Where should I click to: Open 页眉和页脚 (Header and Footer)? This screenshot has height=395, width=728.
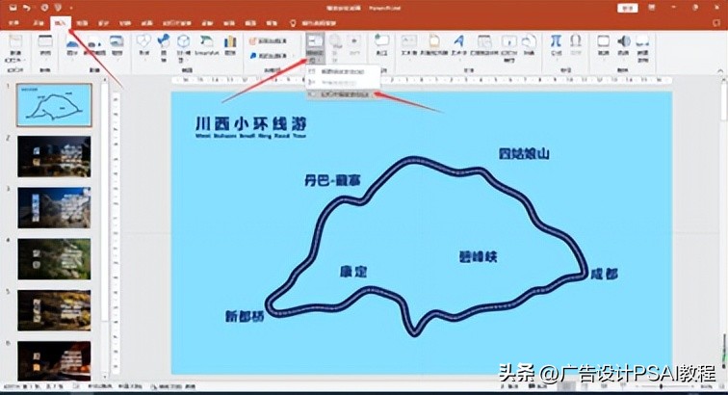(434, 46)
